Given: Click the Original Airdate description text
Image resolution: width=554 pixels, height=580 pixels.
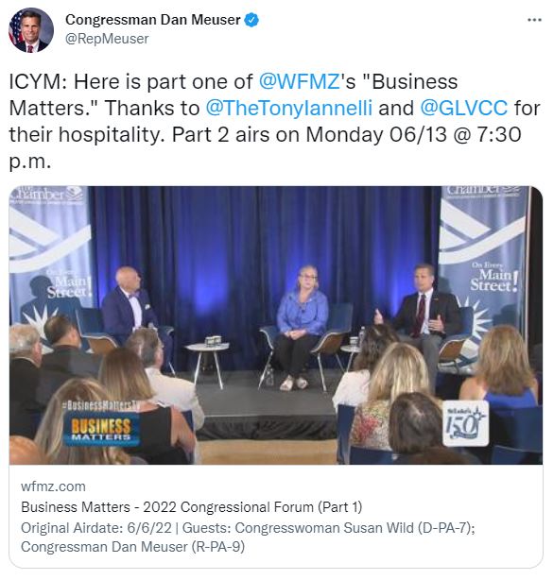Looking at the screenshot, I should click(x=248, y=537).
